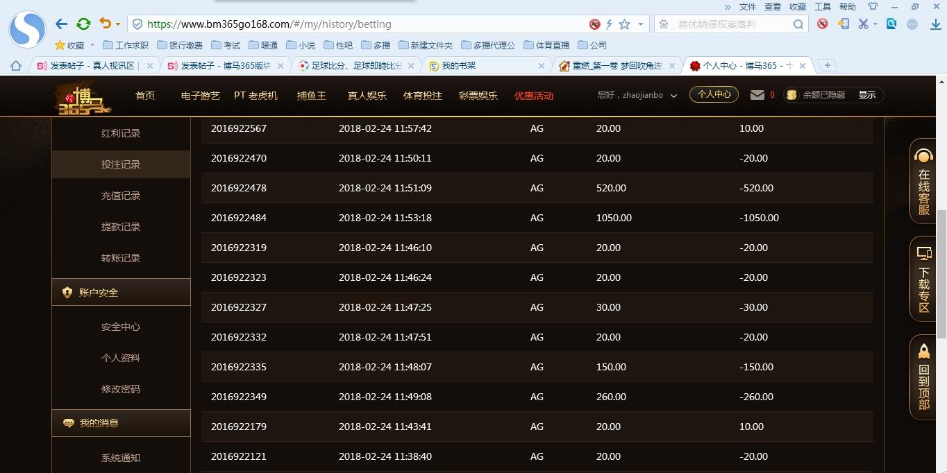Screen dimensions: 947x473
Task: Reload the page with the green refresh icon
Action: (83, 24)
